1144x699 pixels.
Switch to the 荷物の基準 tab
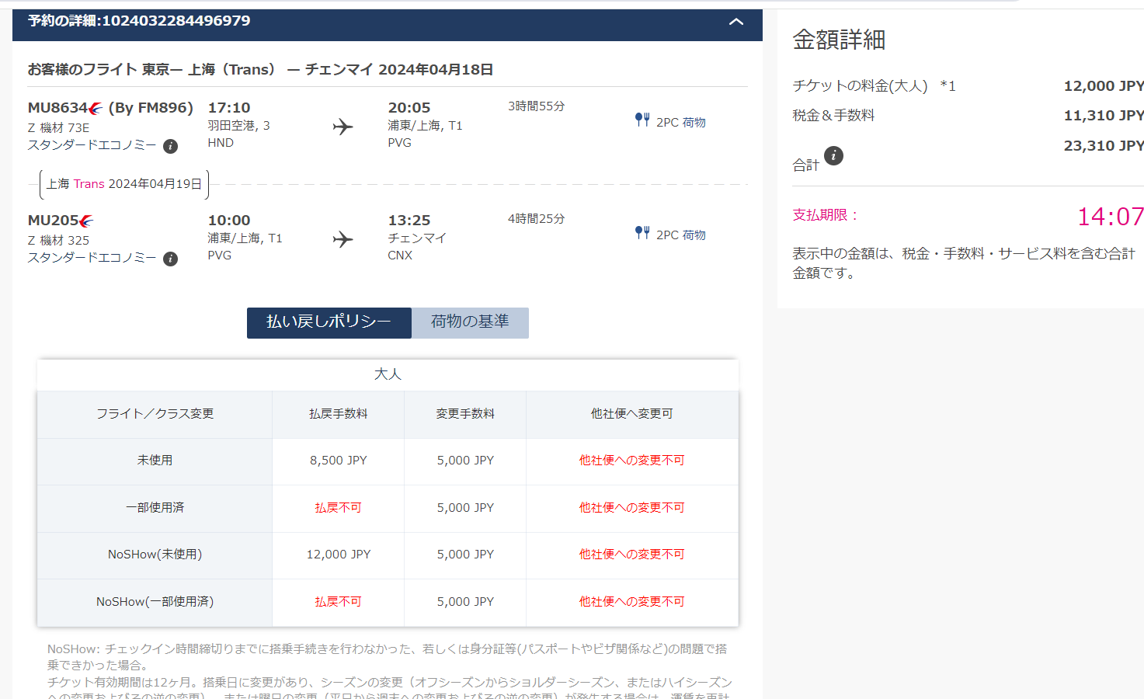470,322
